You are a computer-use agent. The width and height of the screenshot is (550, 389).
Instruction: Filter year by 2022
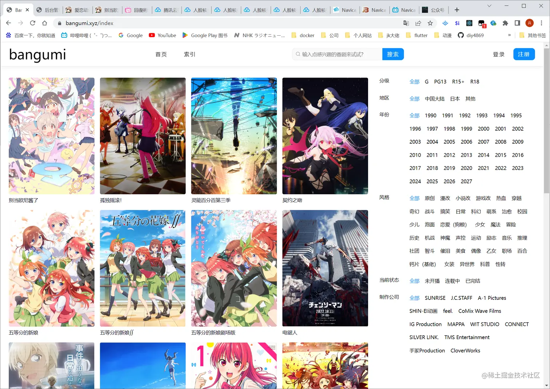point(501,168)
